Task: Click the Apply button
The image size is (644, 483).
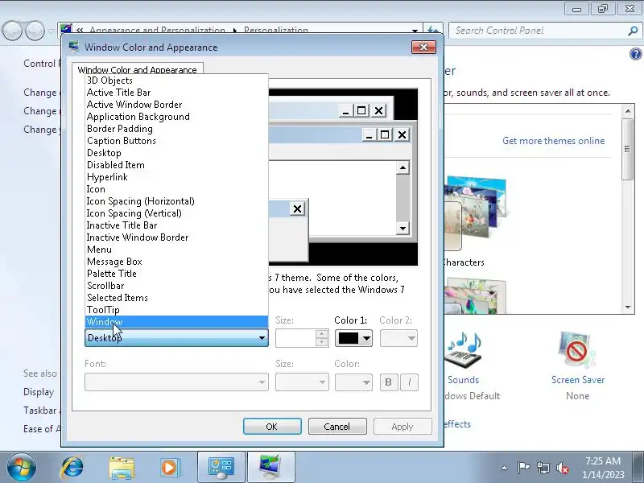Action: [x=402, y=427]
